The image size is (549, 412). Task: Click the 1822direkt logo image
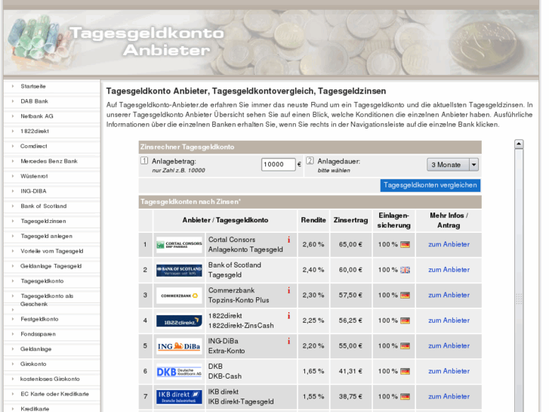coord(179,321)
